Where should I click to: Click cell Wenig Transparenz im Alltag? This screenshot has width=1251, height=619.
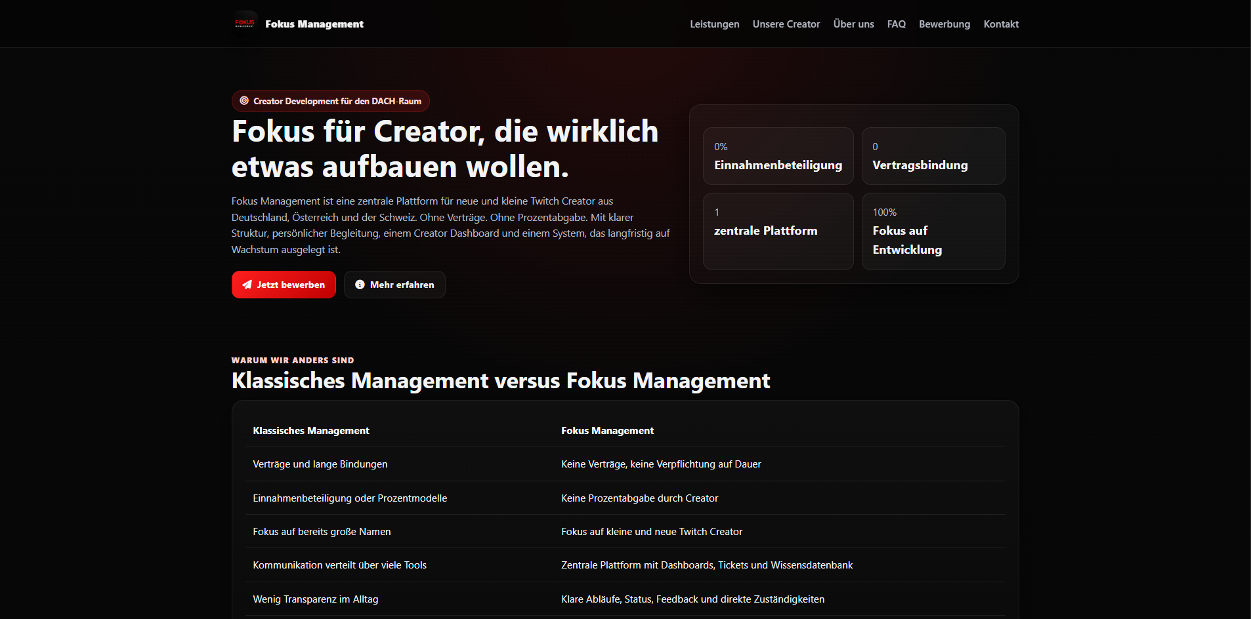pos(315,599)
